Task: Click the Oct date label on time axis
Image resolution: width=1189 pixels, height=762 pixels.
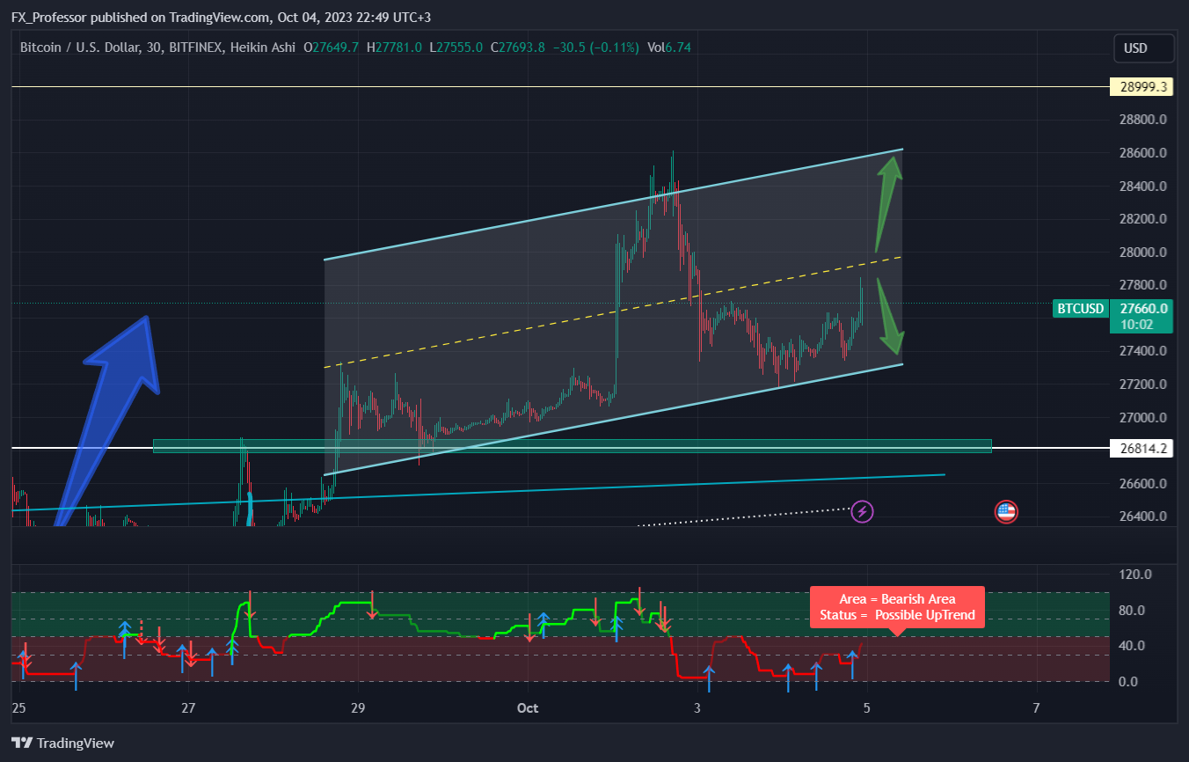Action: pyautogui.click(x=528, y=707)
